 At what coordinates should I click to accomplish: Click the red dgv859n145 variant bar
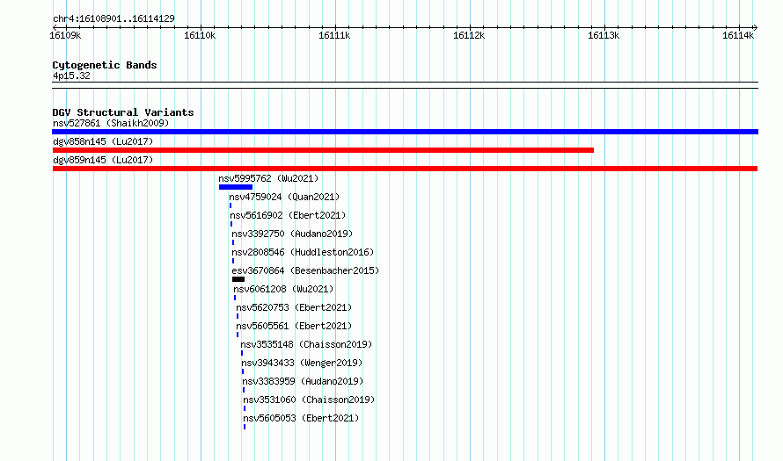405,169
